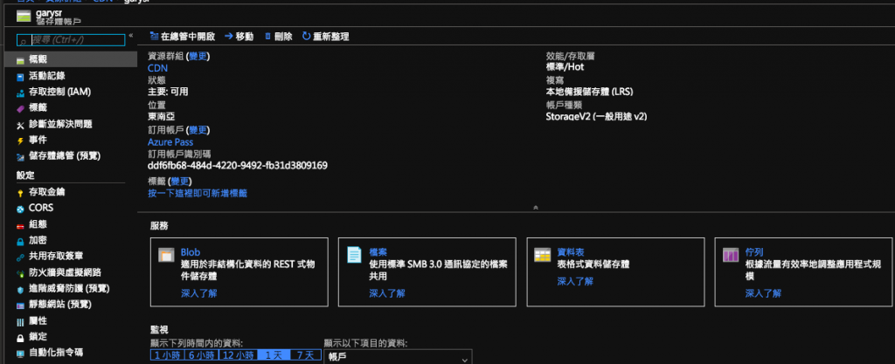Viewport: 895px width, 364px height.
Task: Click the 靜態網站 (預覽) icon
Action: pos(21,305)
